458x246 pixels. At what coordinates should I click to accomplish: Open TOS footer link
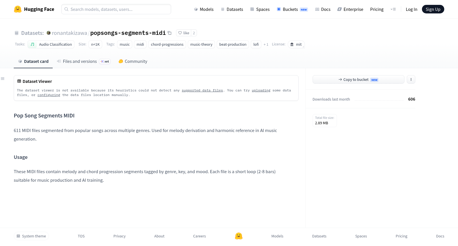point(81,236)
